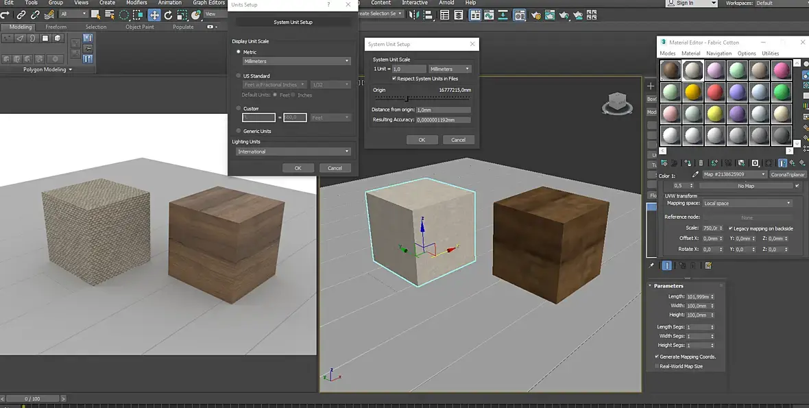Click the Length value input field
809x408 pixels.
click(x=698, y=297)
